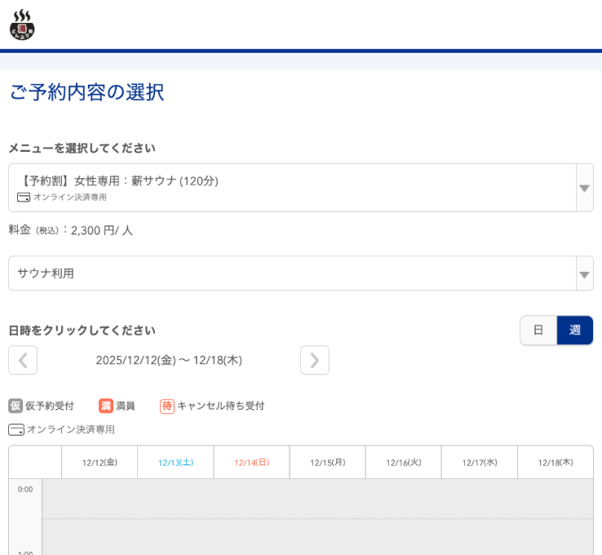Click the 待 cancellation waitlist legend icon
This screenshot has height=555, width=602.
click(x=167, y=406)
